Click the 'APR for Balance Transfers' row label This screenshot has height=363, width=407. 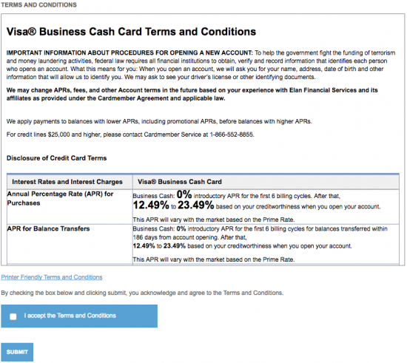[x=48, y=228]
